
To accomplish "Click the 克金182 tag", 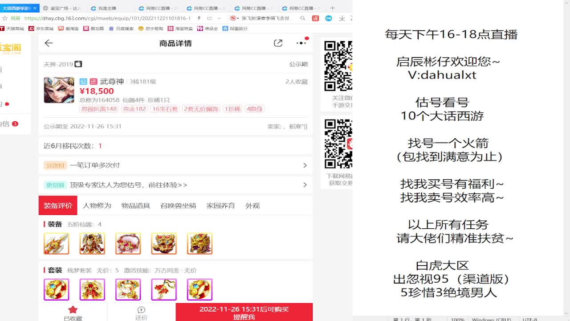I will pyautogui.click(x=134, y=109).
